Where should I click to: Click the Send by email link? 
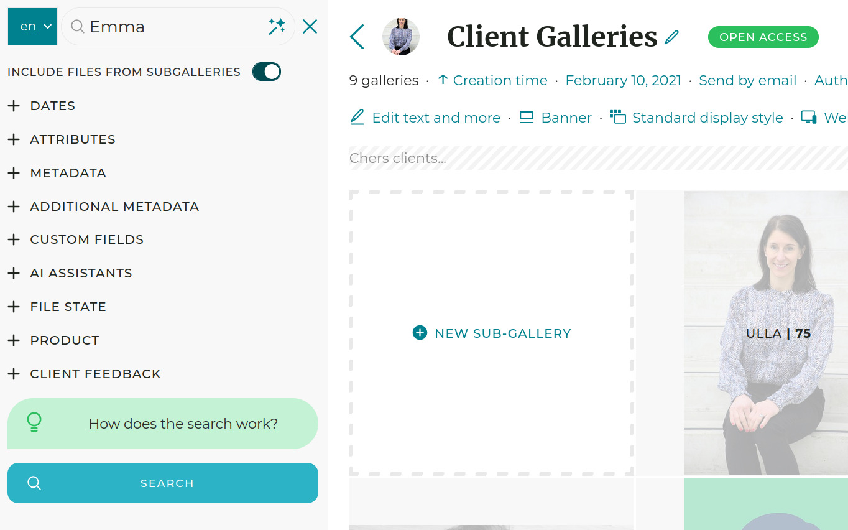(747, 80)
